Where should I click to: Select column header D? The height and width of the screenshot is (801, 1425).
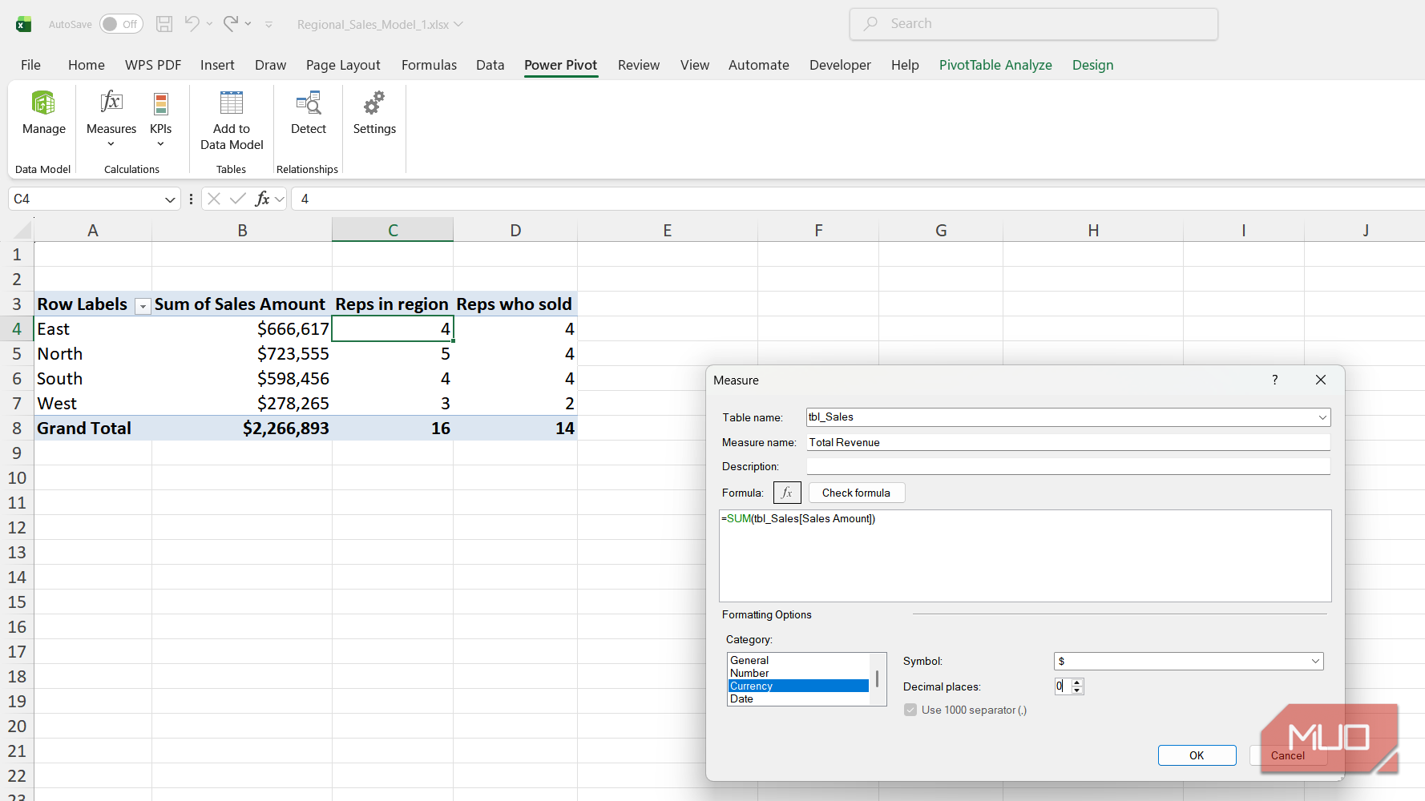[x=515, y=231]
